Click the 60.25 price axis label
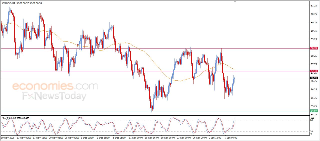 tap(313, 22)
